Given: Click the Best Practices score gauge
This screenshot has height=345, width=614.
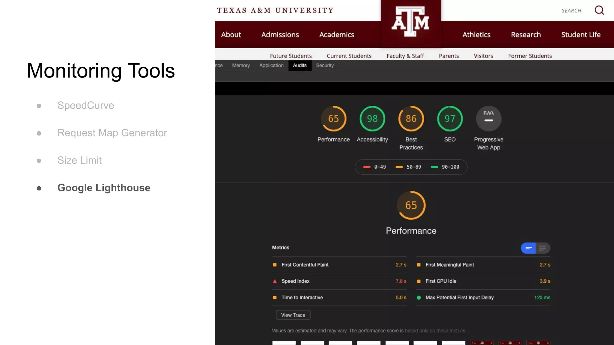Looking at the screenshot, I should pyautogui.click(x=411, y=119).
